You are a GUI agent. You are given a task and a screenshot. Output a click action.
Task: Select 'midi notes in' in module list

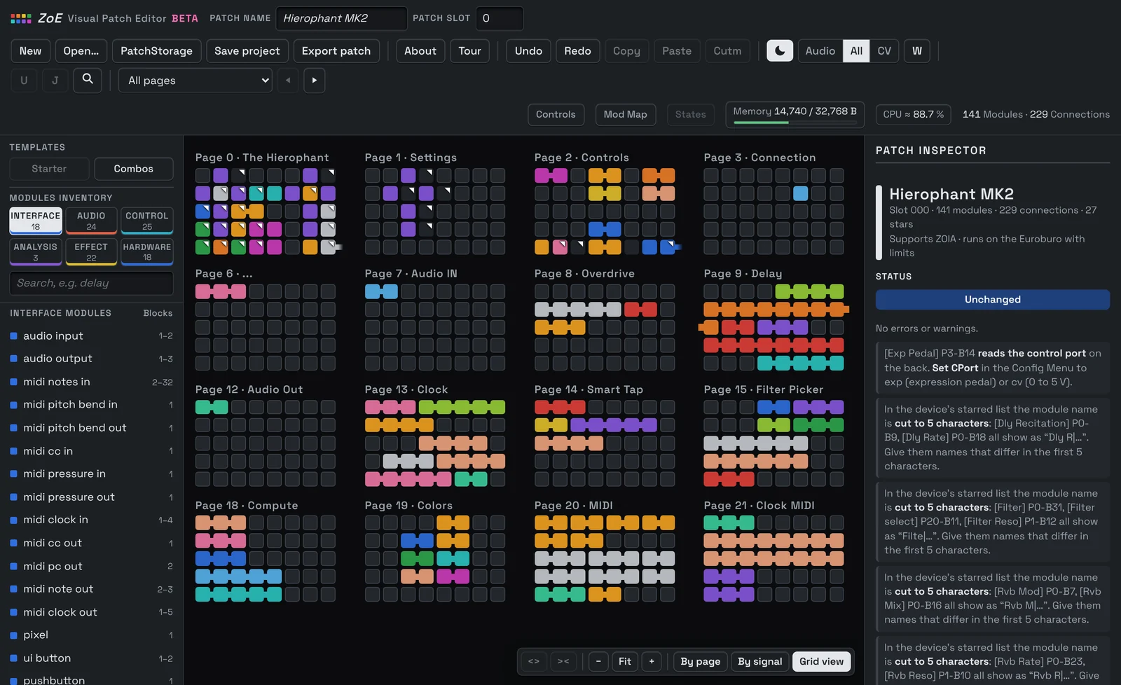coord(91,382)
